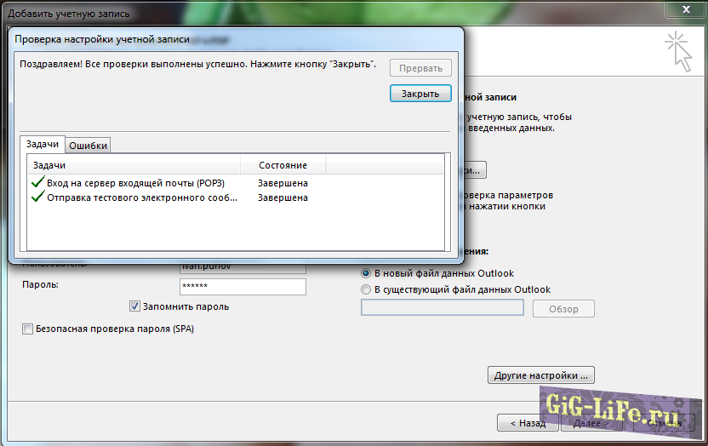Image resolution: width=708 pixels, height=446 pixels.
Task: Go back with the Назад button
Action: 528,423
